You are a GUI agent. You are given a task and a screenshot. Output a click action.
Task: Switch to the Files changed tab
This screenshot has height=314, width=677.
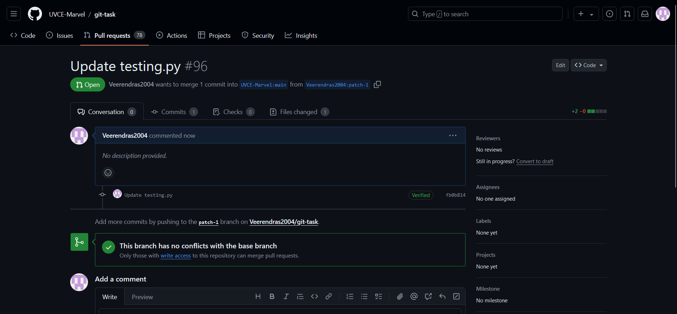[299, 112]
